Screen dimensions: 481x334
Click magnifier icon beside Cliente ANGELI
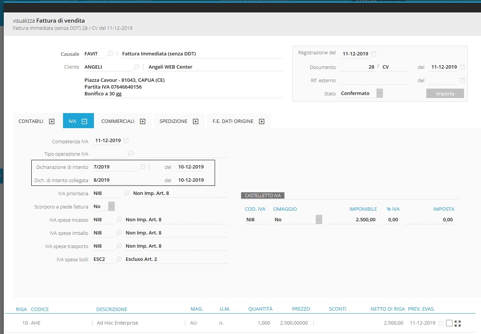point(137,67)
